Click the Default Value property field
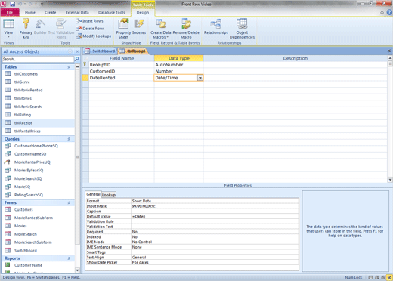The width and height of the screenshot is (393, 281). (x=215, y=216)
